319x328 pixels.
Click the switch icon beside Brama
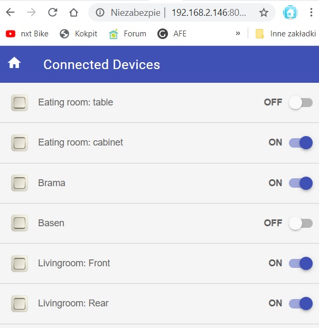tap(20, 183)
